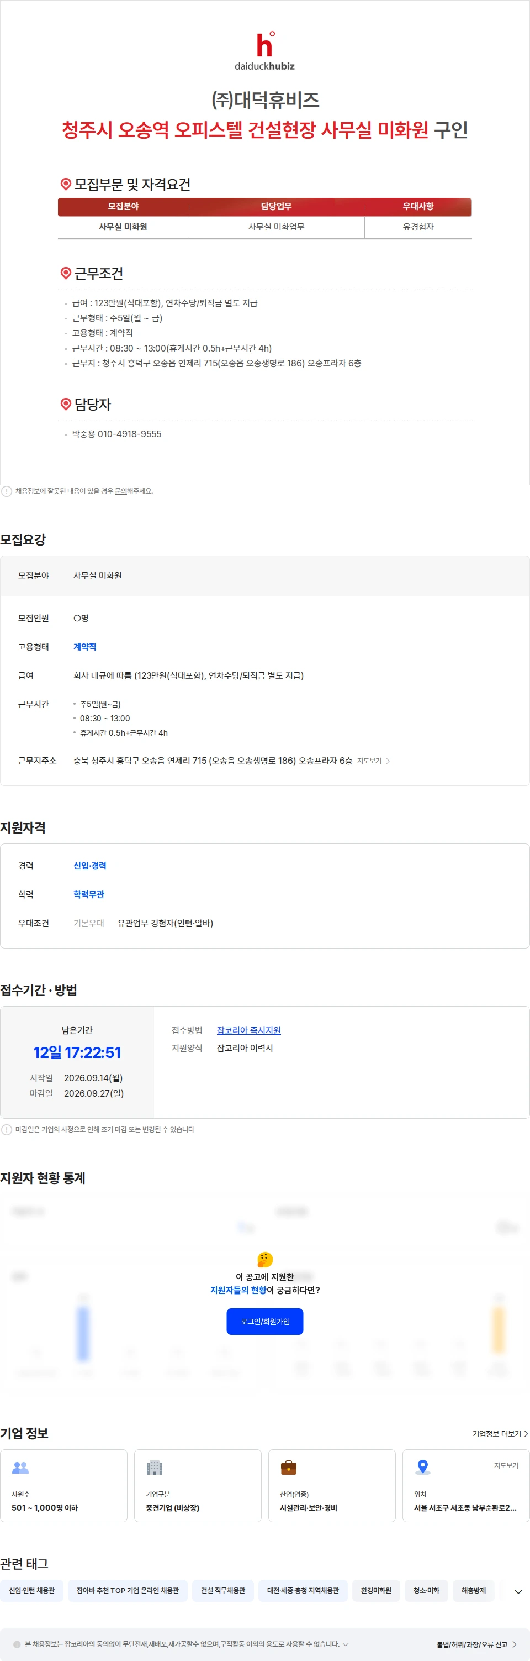The image size is (530, 1661).
Task: Click the 유경험자 table cell
Action: click(x=418, y=227)
